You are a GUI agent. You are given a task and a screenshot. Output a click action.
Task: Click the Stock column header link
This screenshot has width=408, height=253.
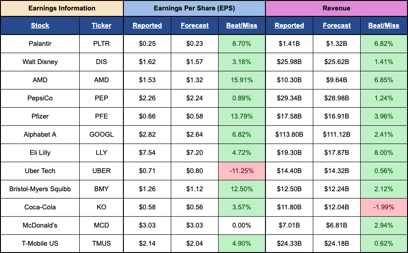40,25
